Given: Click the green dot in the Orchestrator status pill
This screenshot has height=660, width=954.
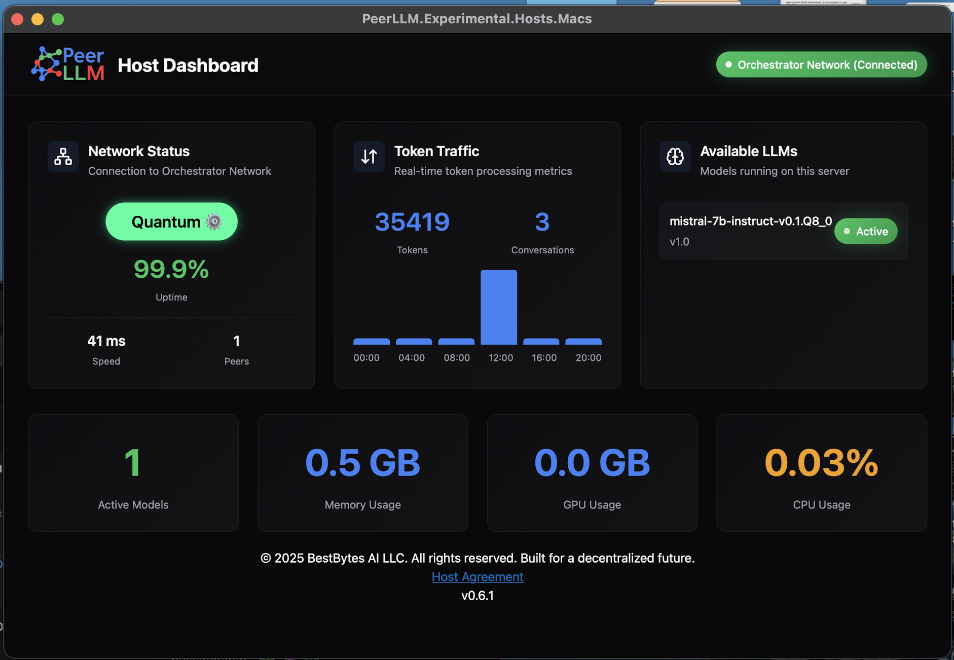Looking at the screenshot, I should coord(729,64).
